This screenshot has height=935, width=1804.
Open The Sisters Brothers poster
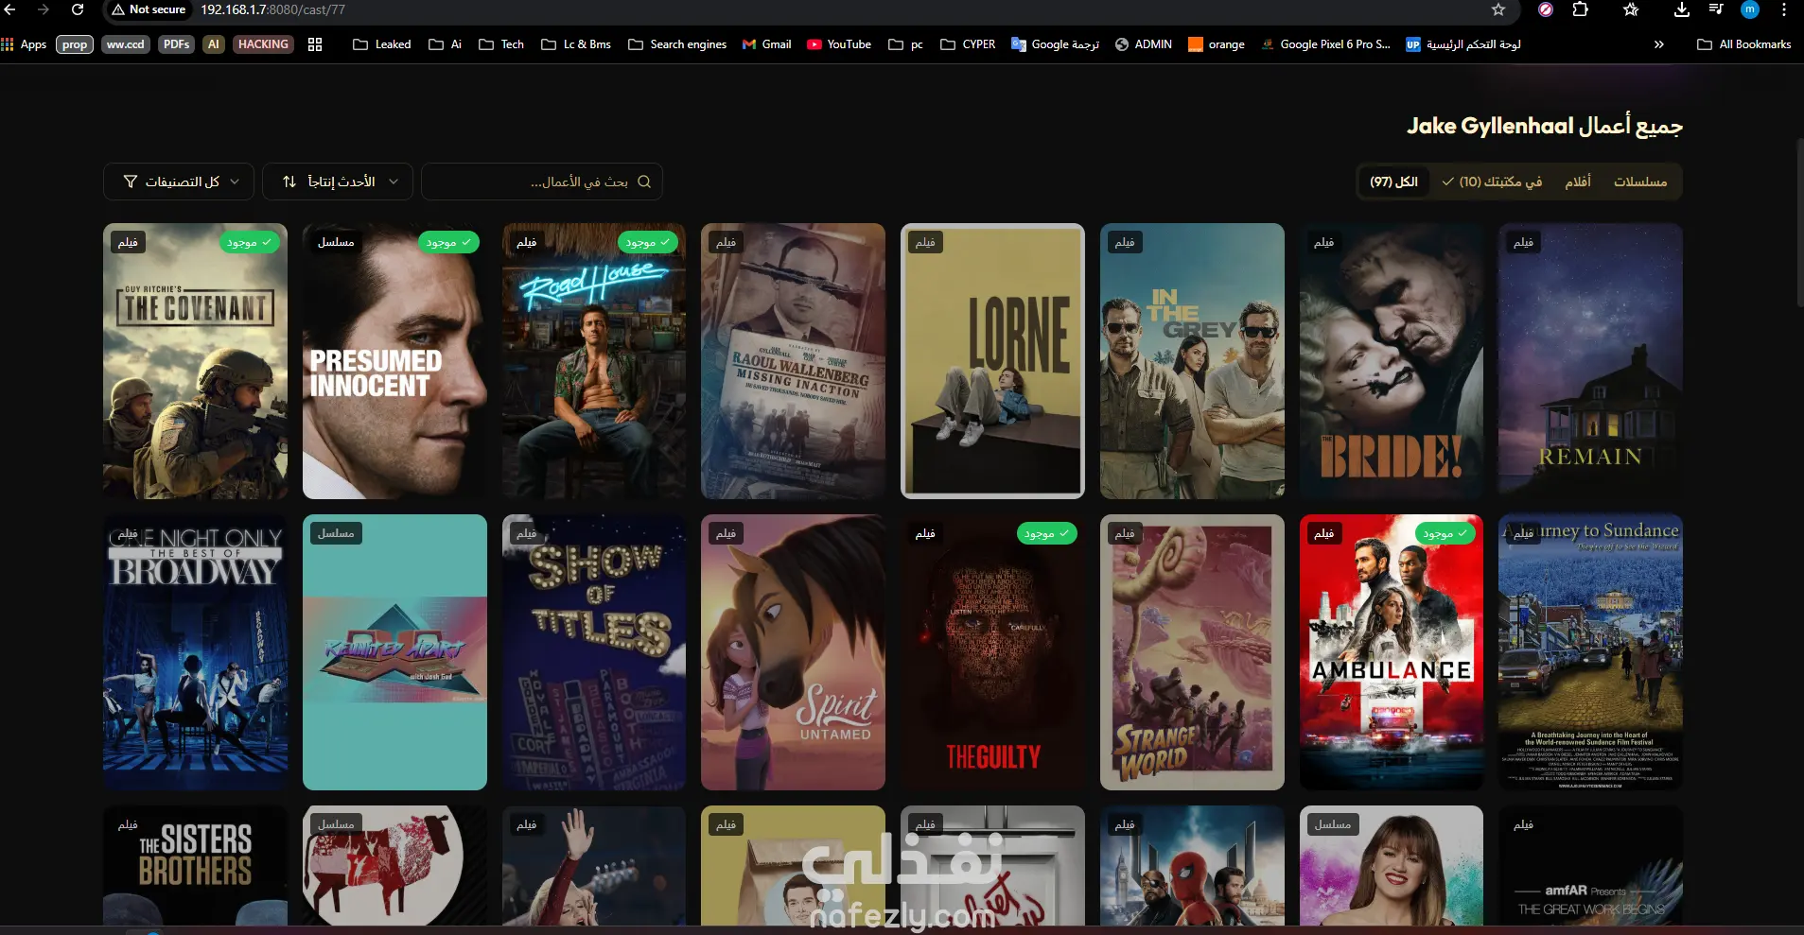coord(196,865)
